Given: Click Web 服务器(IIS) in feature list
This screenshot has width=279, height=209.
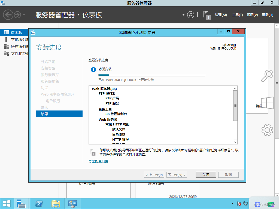Looking at the screenshot, I should point(104,89).
